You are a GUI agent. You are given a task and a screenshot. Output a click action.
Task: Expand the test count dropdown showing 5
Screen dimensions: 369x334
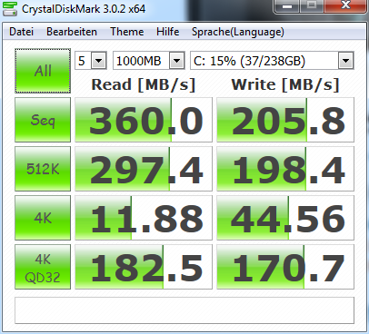(x=98, y=61)
